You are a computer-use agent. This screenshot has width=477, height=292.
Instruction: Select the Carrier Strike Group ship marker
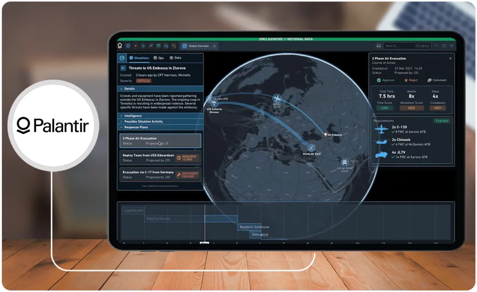click(x=344, y=162)
